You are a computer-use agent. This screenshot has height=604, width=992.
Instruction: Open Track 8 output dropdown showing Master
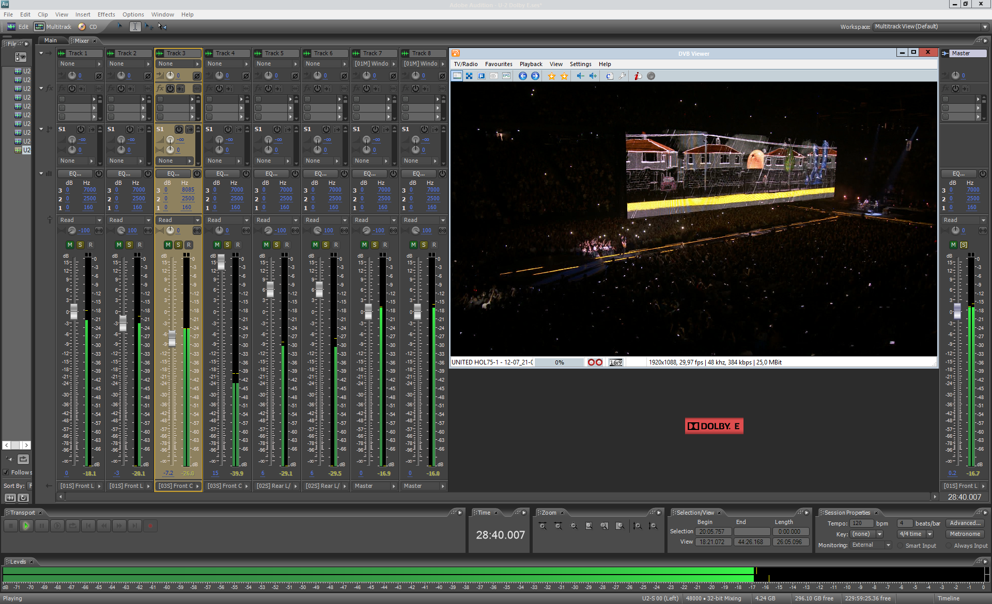click(424, 486)
